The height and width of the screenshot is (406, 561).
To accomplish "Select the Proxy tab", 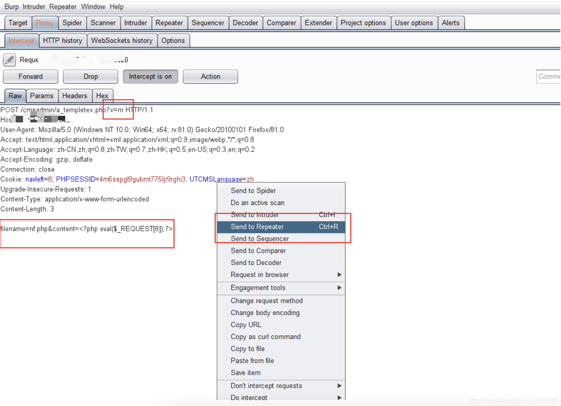I will 45,23.
